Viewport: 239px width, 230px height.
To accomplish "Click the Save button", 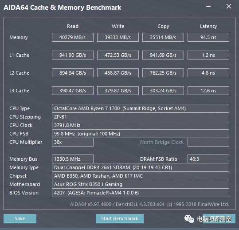I will click(20, 218).
